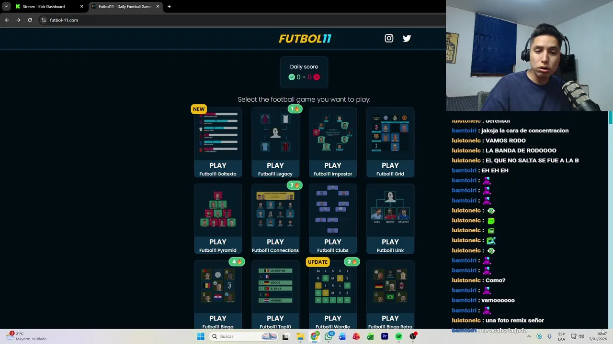Open the Grid game preview thumbnail
Viewport: 613px width, 344px height.
point(390,133)
